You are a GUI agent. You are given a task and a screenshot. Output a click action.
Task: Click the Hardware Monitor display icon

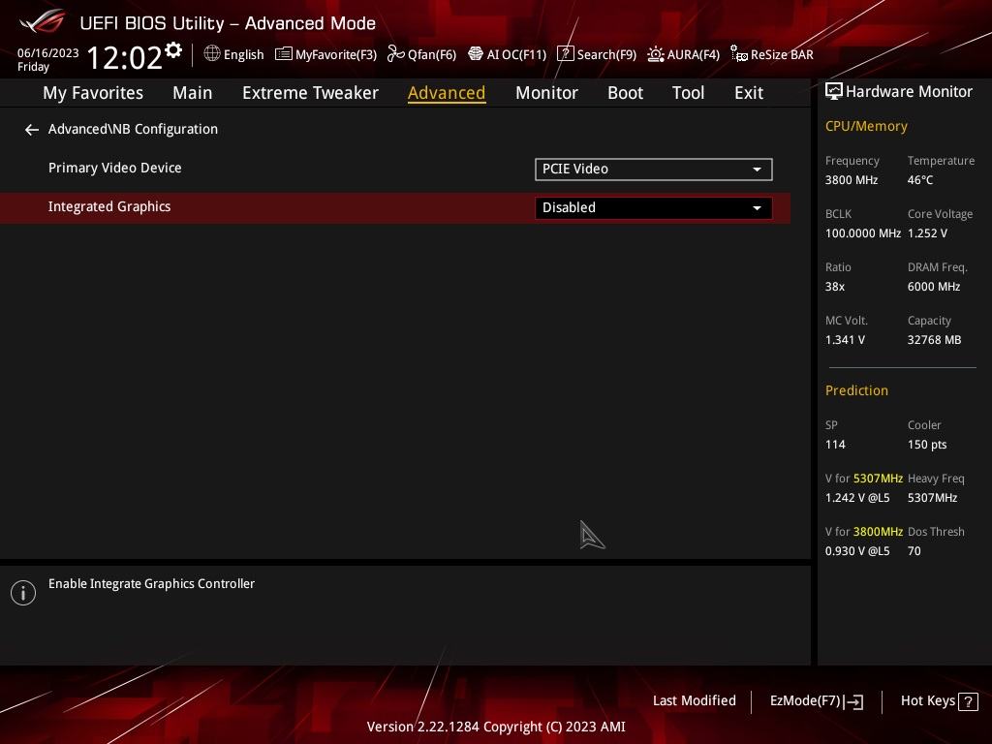click(834, 92)
